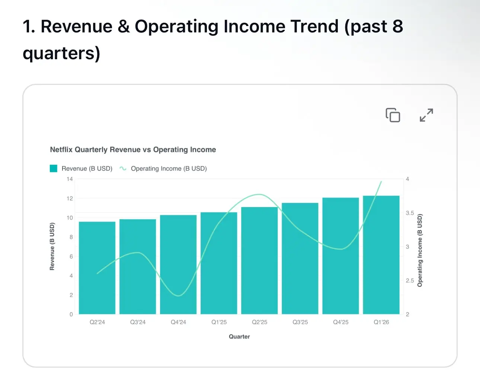The width and height of the screenshot is (480, 374).
Task: Toggle the Operating Income (B USD) legend entry
Action: 163,168
